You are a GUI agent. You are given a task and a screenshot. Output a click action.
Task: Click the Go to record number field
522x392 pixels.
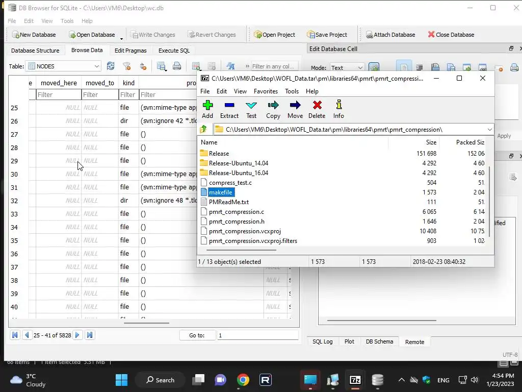point(257,335)
